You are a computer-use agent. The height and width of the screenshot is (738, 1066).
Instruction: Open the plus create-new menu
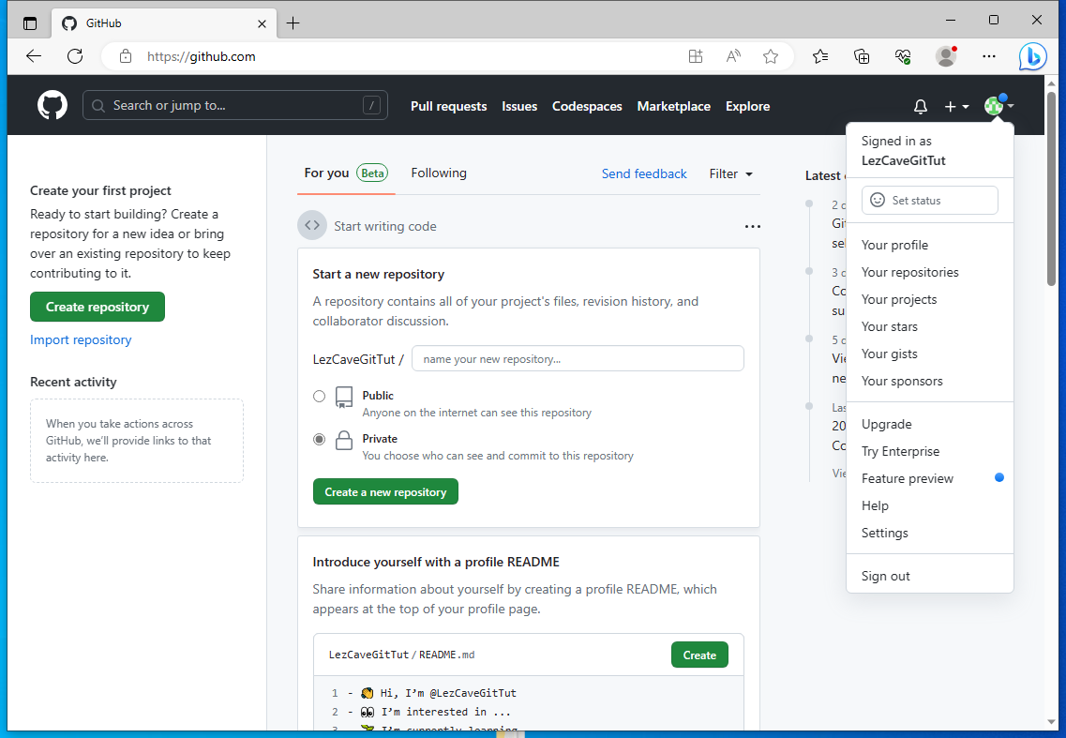(956, 106)
